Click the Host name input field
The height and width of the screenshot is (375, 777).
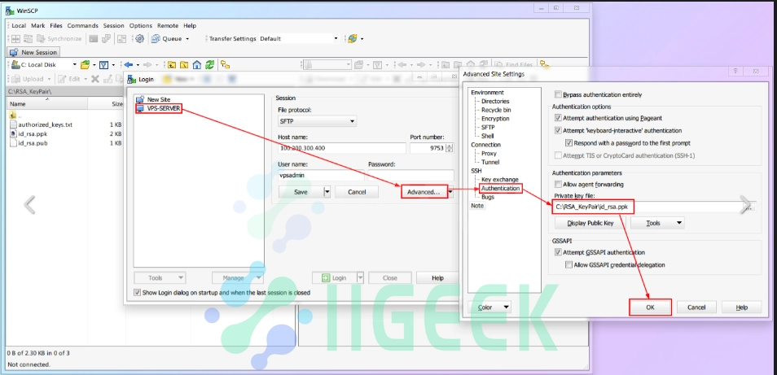click(x=341, y=148)
